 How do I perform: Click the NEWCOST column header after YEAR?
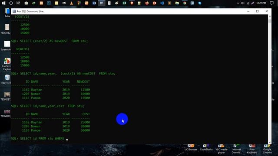pos(83,81)
